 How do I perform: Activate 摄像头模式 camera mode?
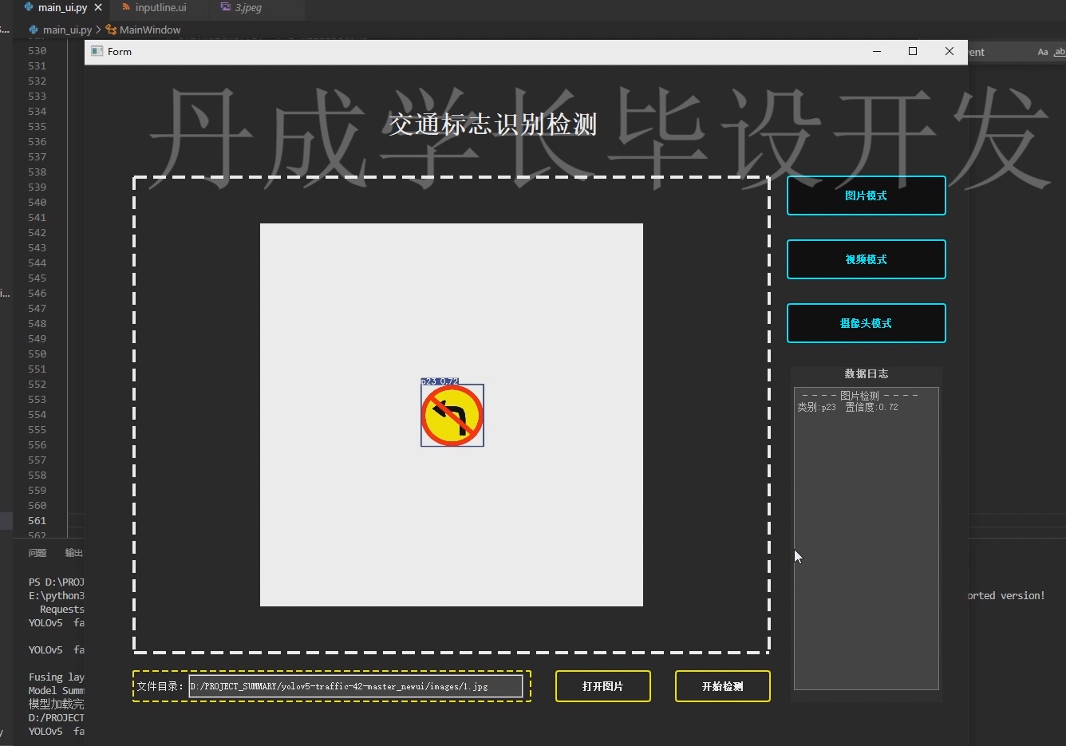coord(866,323)
